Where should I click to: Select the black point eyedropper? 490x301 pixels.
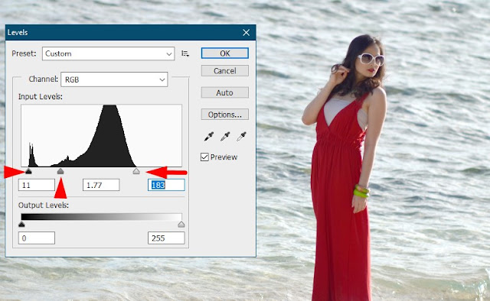point(209,136)
